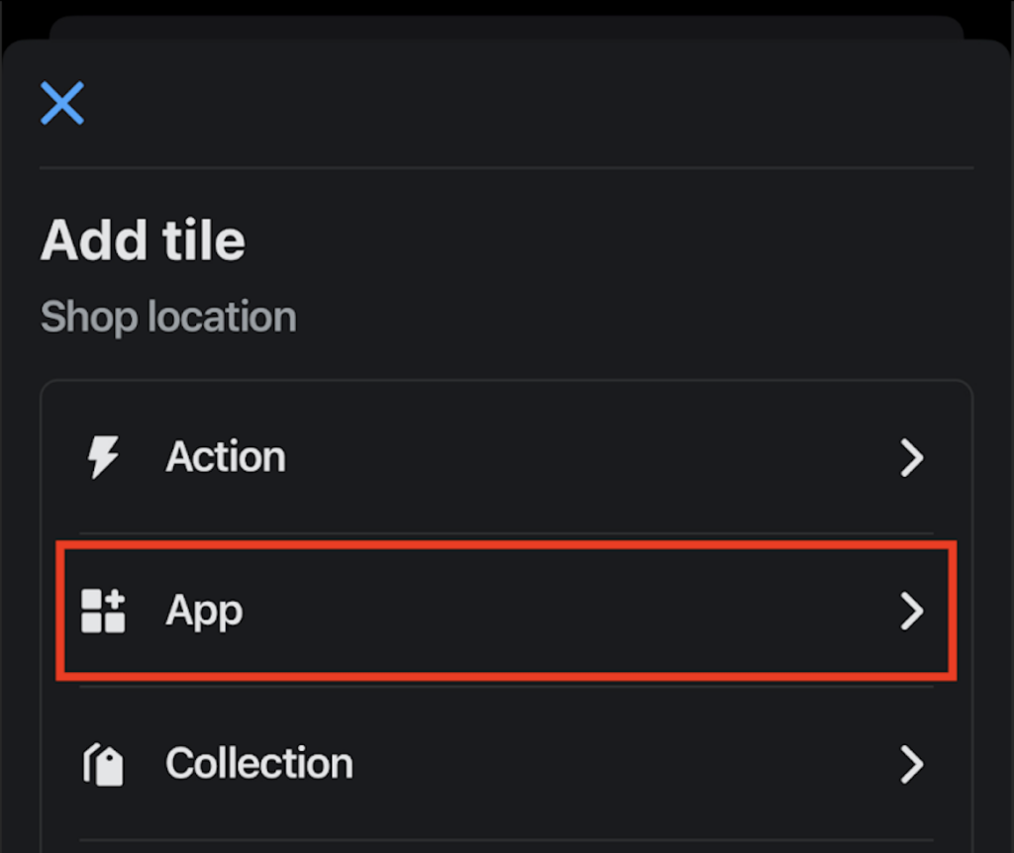
Task: Tap the grid-plus App icon
Action: tap(103, 611)
